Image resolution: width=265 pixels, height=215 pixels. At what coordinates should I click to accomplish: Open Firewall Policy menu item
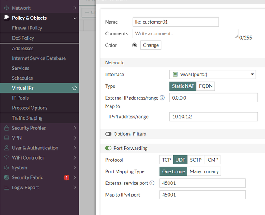(x=27, y=28)
